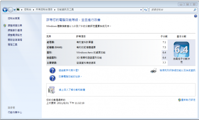Expand the arrow before 控制台 breadcrumb
This screenshot has width=199, height=120.
point(22,10)
